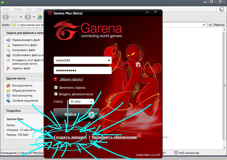Image resolution: width=227 pixels, height=160 pixels.
Task: Open Мой компьютер from the places list
Action: [x=22, y=96]
